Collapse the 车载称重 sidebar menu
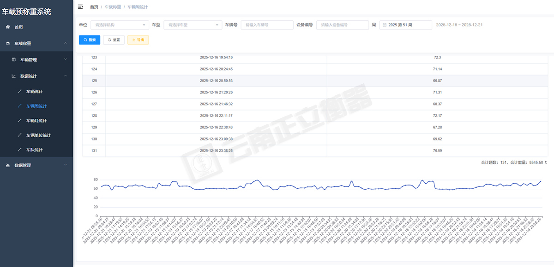This screenshot has height=267, width=554. tap(65, 43)
